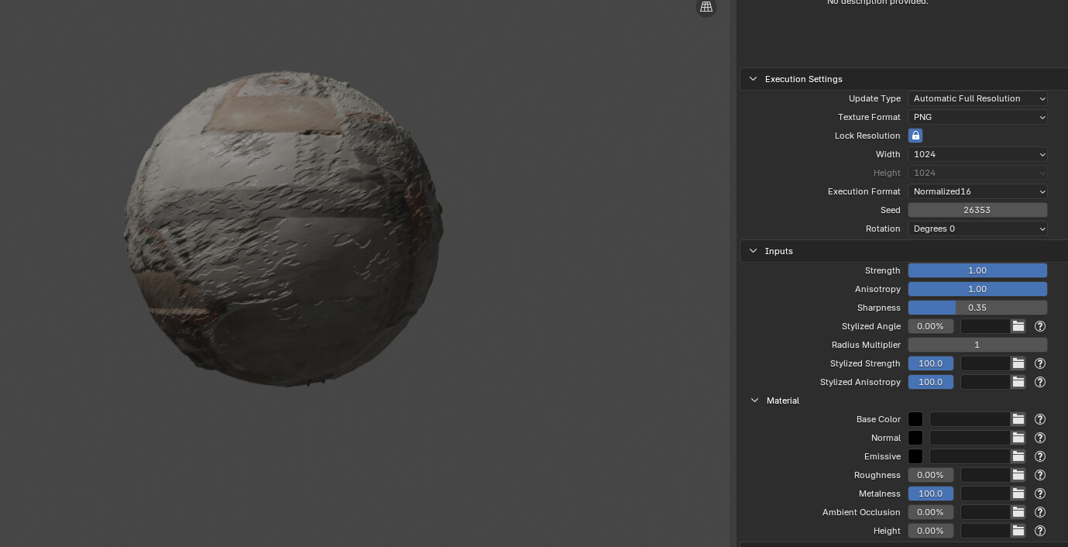Click help icon next to Stylized Strength

pos(1040,363)
